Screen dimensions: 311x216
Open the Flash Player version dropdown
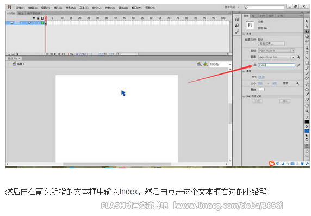click(x=277, y=51)
